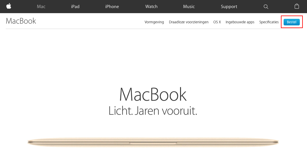Choose Watch in the global navigation
Image resolution: width=307 pixels, height=161 pixels.
[151, 7]
